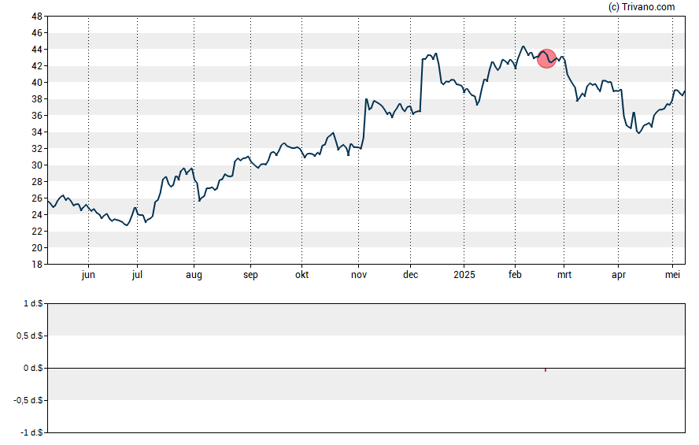Click the '0,5 d.$' lower axis label
This screenshot has width=699, height=445.
[x=30, y=336]
